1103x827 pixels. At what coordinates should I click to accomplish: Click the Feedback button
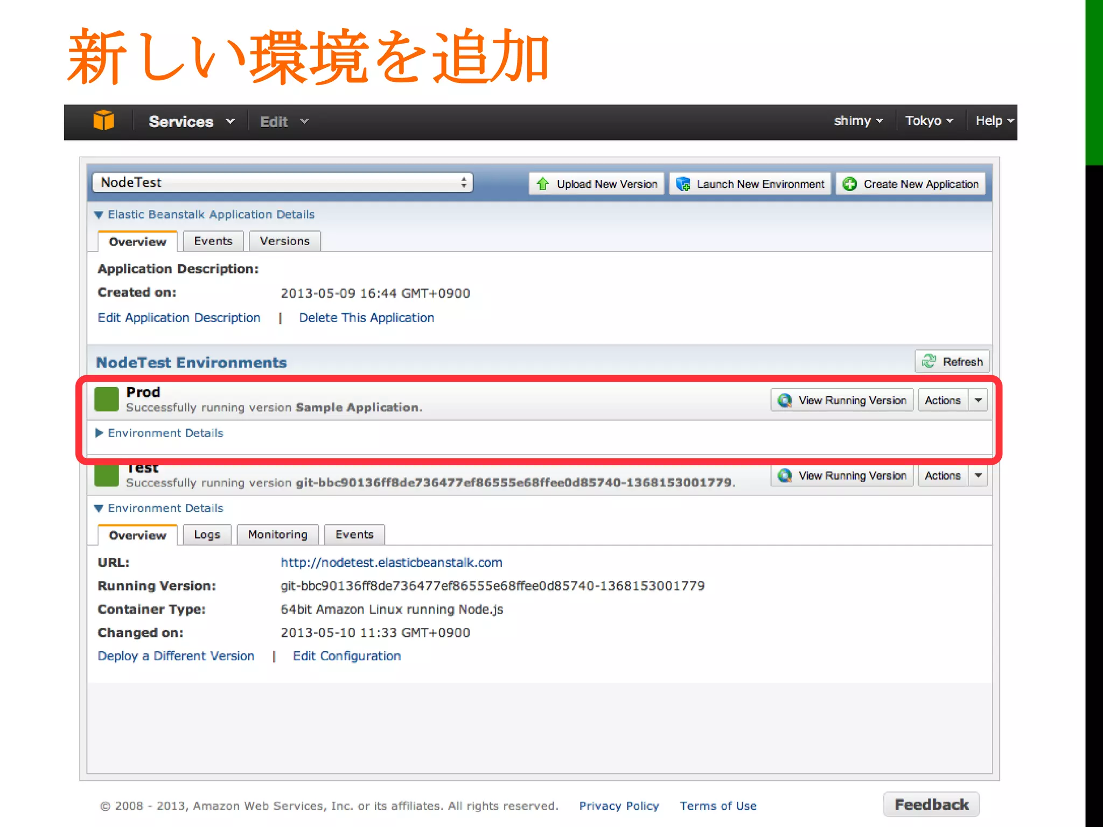931,804
